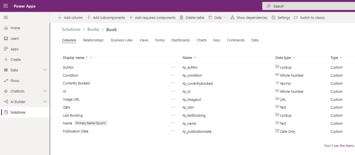Open Apps in the sidebar

tap(14, 49)
